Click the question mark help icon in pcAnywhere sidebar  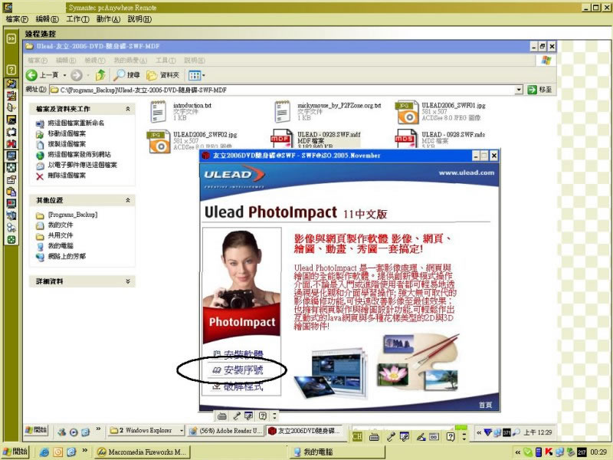[x=11, y=70]
